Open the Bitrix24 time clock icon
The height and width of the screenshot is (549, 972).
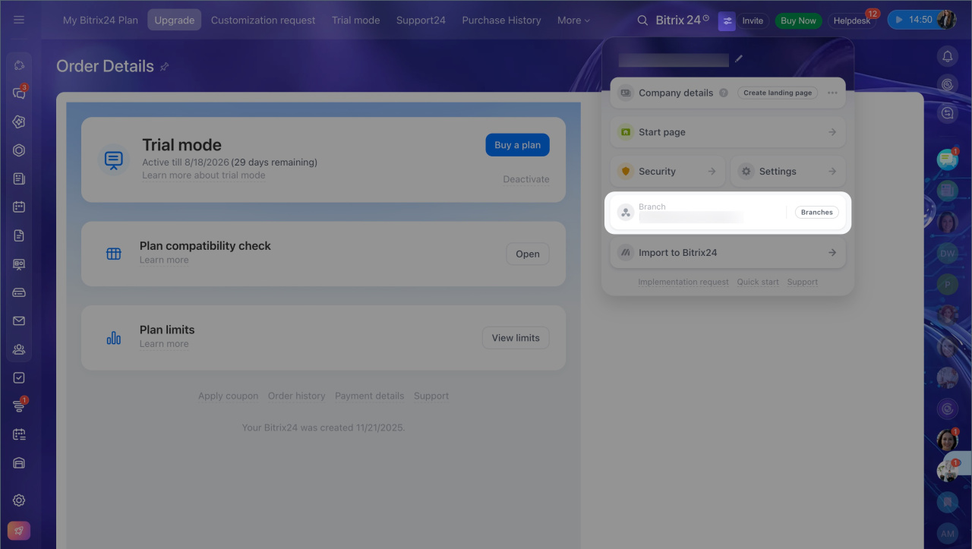706,17
